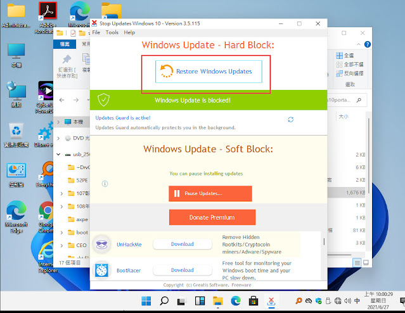Expand the CEO folder node
The image size is (405, 313).
61,245
